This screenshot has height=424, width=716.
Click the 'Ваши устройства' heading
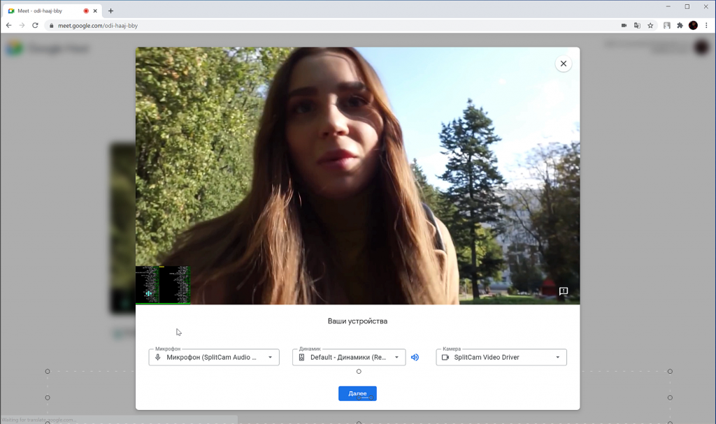click(357, 321)
